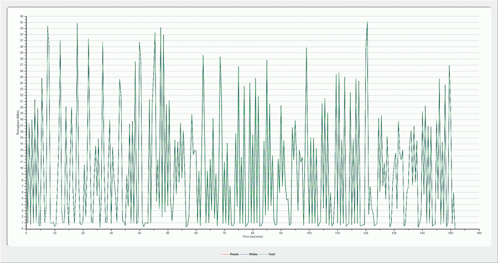Click the y-axis tick label 25
The height and width of the screenshot is (263, 498).
point(22,77)
